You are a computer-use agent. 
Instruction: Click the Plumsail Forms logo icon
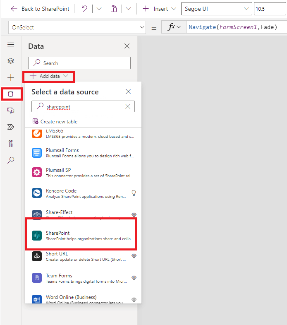(x=37, y=153)
